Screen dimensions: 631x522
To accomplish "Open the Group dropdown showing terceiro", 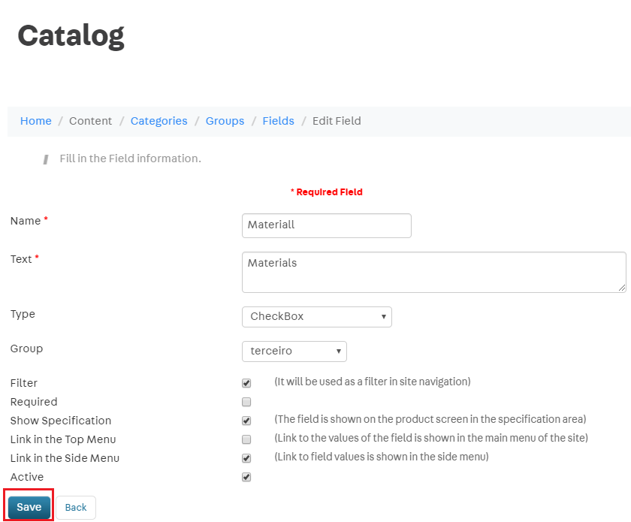I will pos(294,351).
